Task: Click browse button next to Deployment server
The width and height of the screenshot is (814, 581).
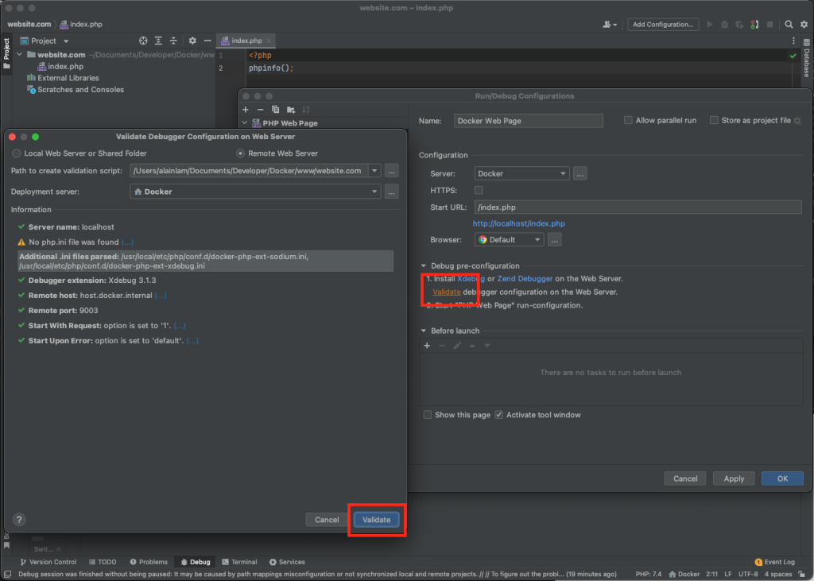Action: click(x=392, y=192)
